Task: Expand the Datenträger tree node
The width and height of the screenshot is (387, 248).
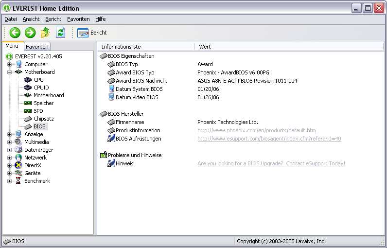Action: click(9, 150)
